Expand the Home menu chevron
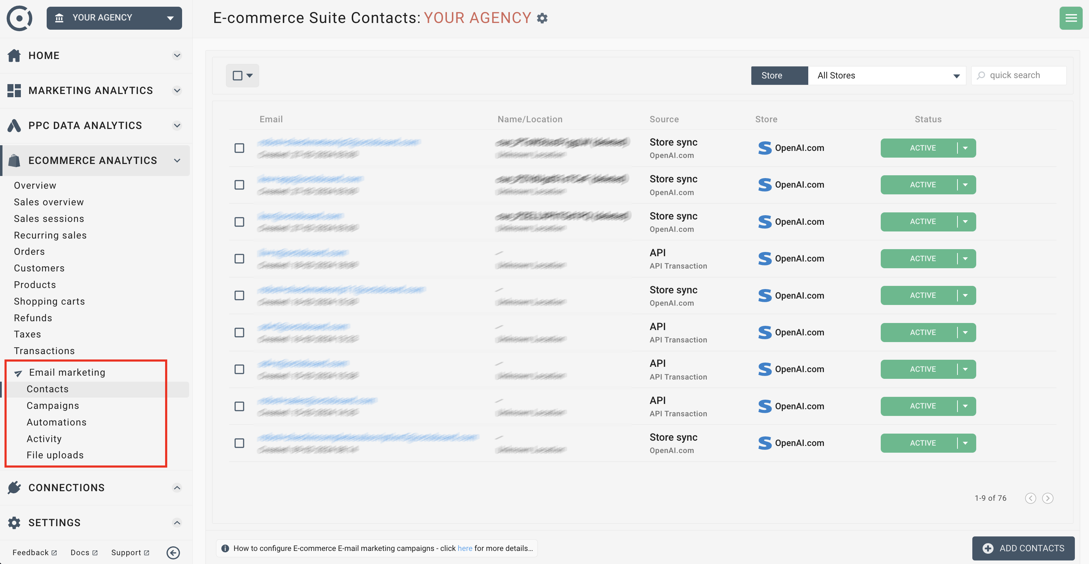Image resolution: width=1089 pixels, height=564 pixels. [177, 55]
